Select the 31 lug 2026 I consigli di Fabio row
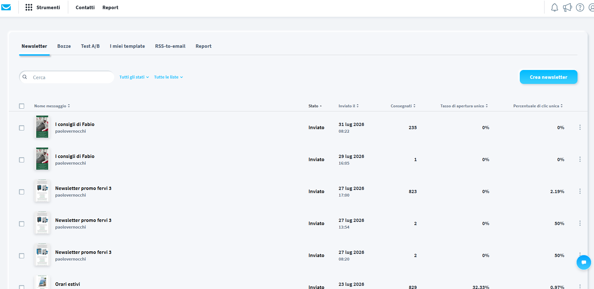The image size is (594, 289). (22, 128)
